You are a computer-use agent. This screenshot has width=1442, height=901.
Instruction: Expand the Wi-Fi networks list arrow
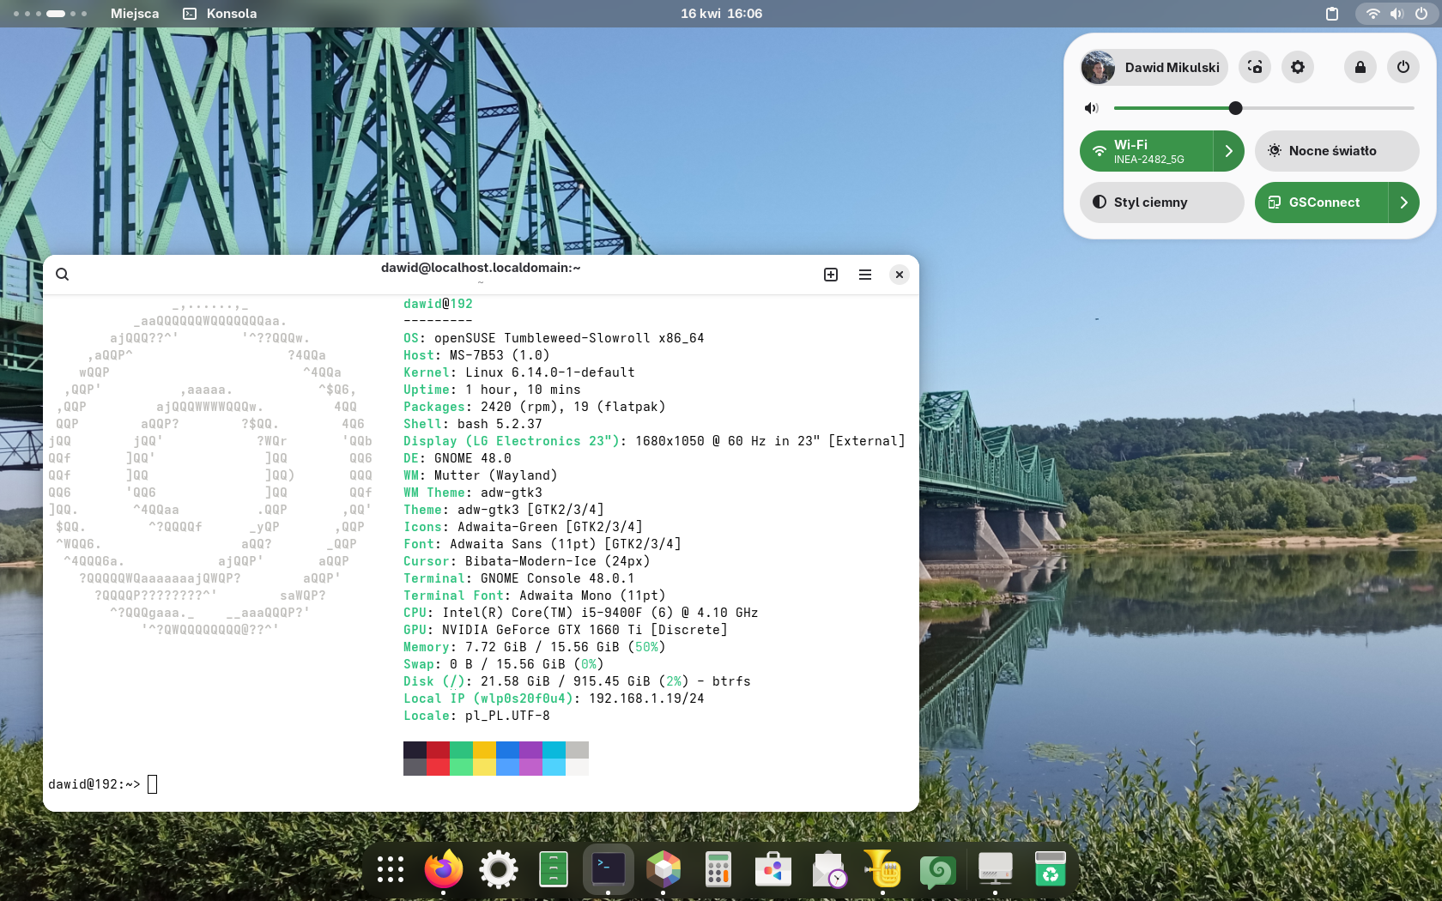click(x=1228, y=151)
